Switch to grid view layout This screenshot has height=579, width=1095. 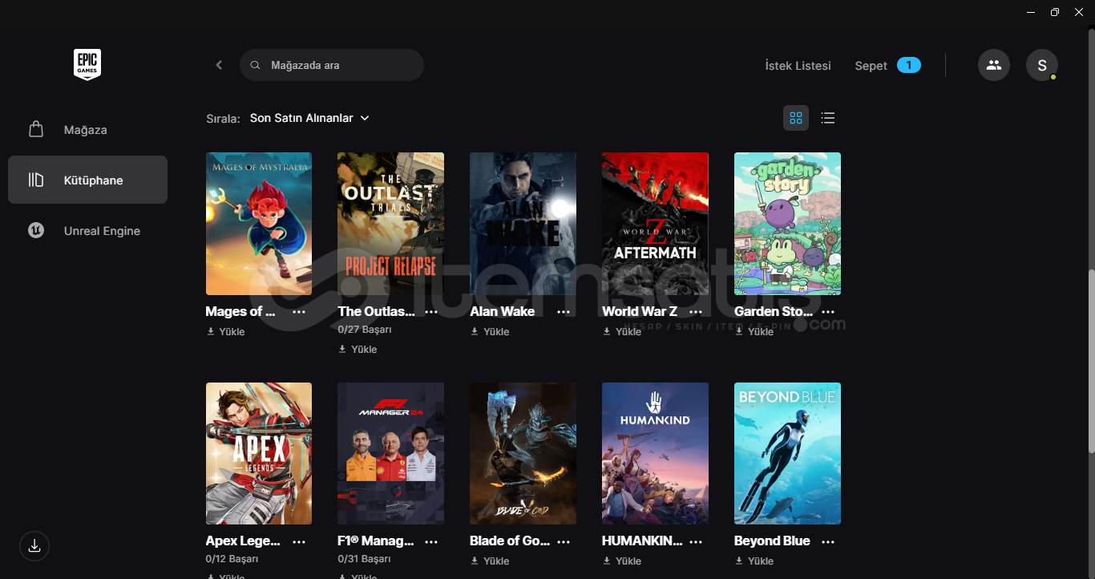[796, 118]
